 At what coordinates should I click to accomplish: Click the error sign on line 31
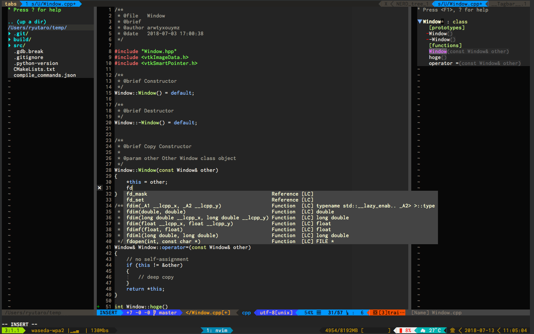(x=99, y=188)
